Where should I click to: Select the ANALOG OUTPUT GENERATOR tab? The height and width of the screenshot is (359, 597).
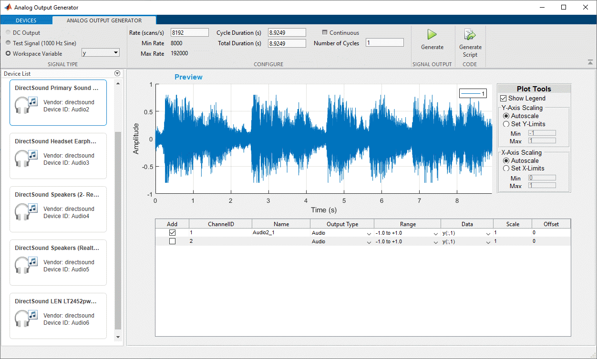click(x=103, y=20)
